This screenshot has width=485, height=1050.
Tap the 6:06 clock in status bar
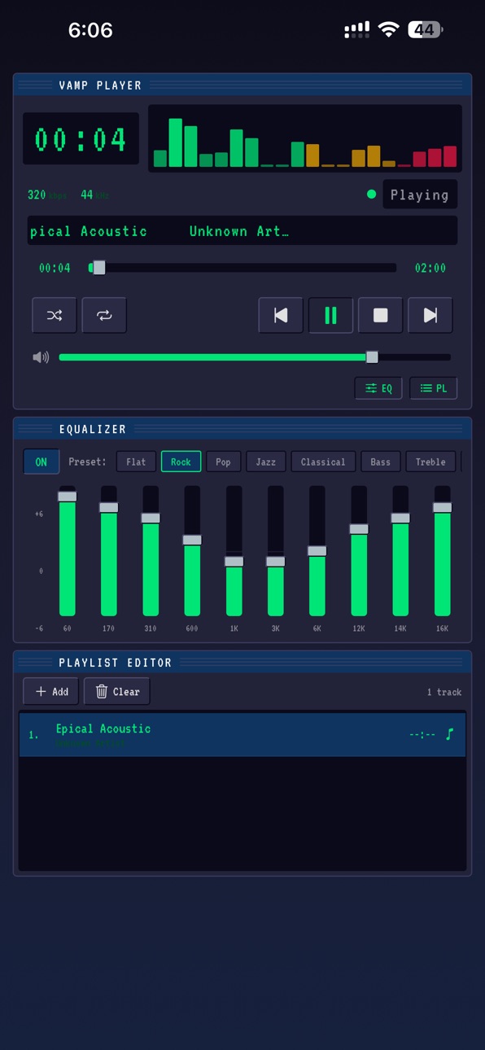pyautogui.click(x=90, y=30)
